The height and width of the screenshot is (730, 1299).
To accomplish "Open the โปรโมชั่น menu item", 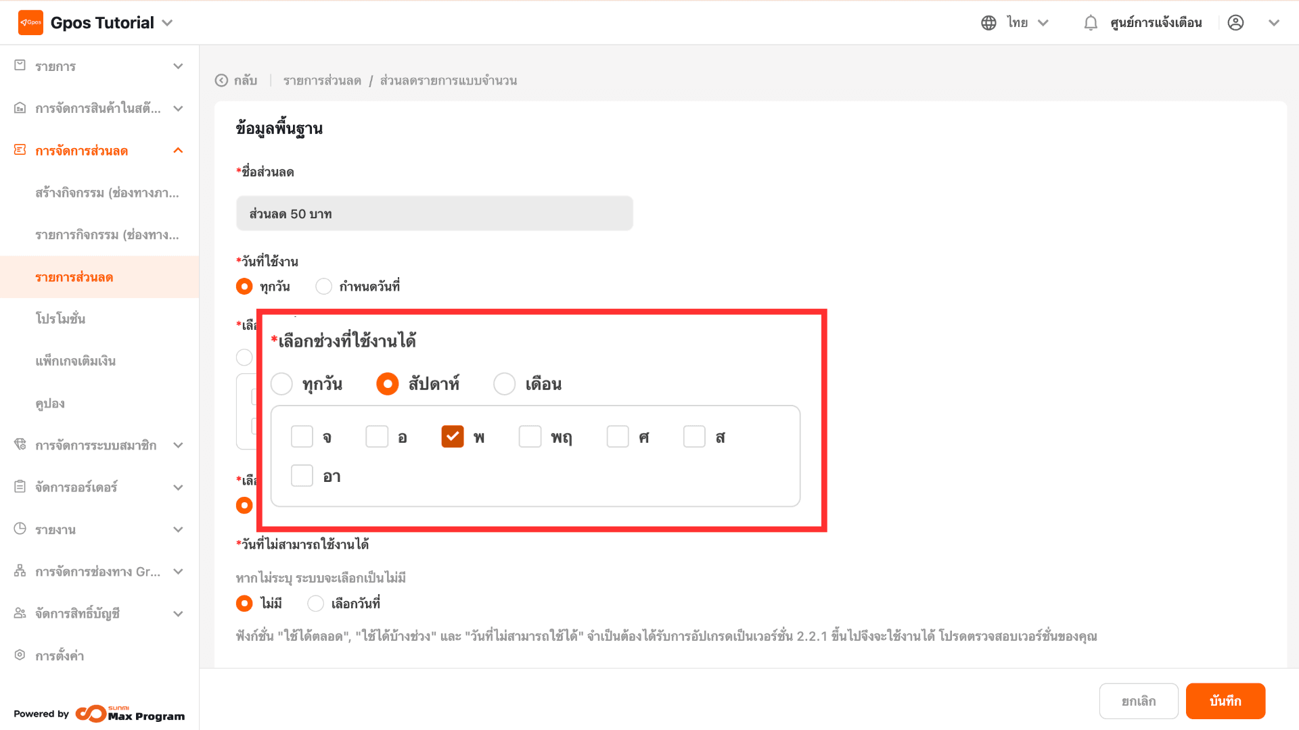I will pyautogui.click(x=61, y=319).
